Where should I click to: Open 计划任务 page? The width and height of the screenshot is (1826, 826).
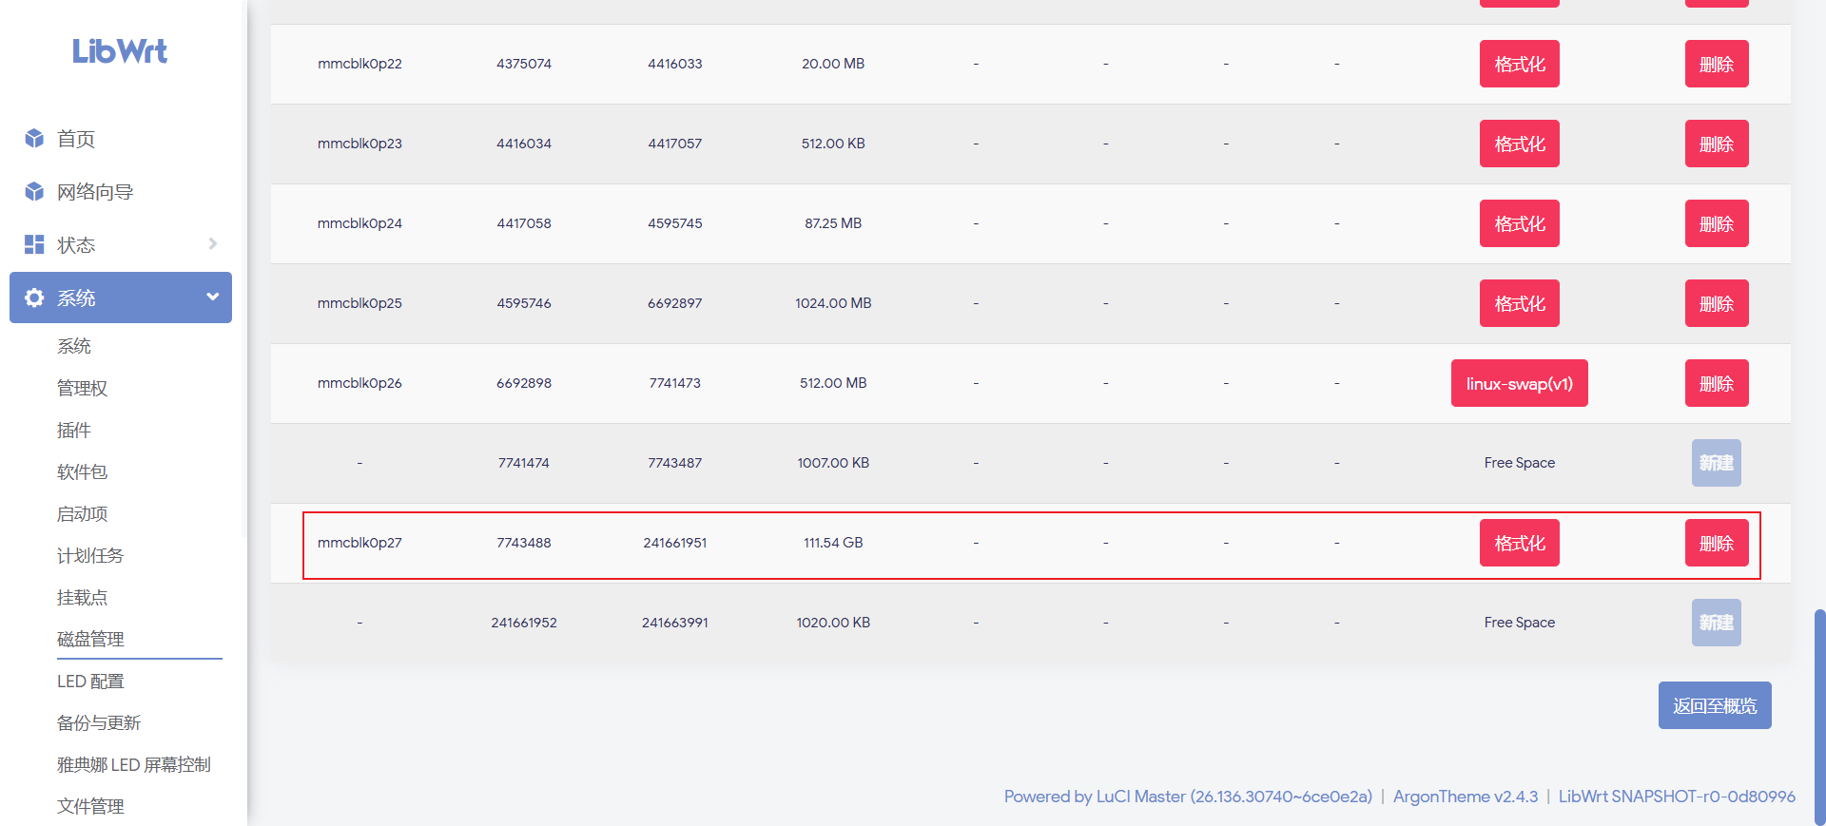coord(90,555)
